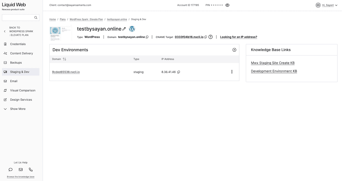This screenshot has width=342, height=181.
Task: Copy the IP address 8.36.41.46
Action: (x=179, y=72)
